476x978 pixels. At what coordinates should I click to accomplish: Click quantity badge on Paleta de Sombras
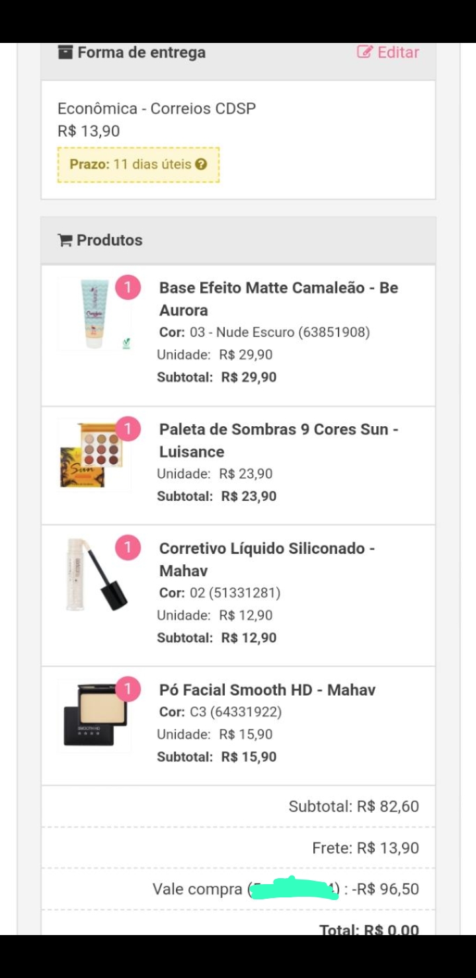tap(128, 430)
